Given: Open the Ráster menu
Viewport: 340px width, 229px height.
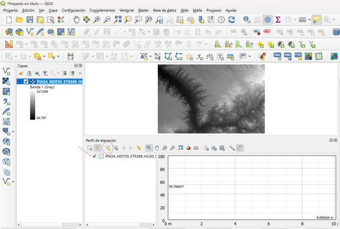Looking at the screenshot, I should (x=143, y=10).
